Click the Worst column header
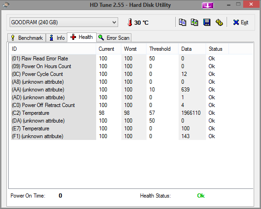Screen dimensions: 261x209 click(134, 49)
